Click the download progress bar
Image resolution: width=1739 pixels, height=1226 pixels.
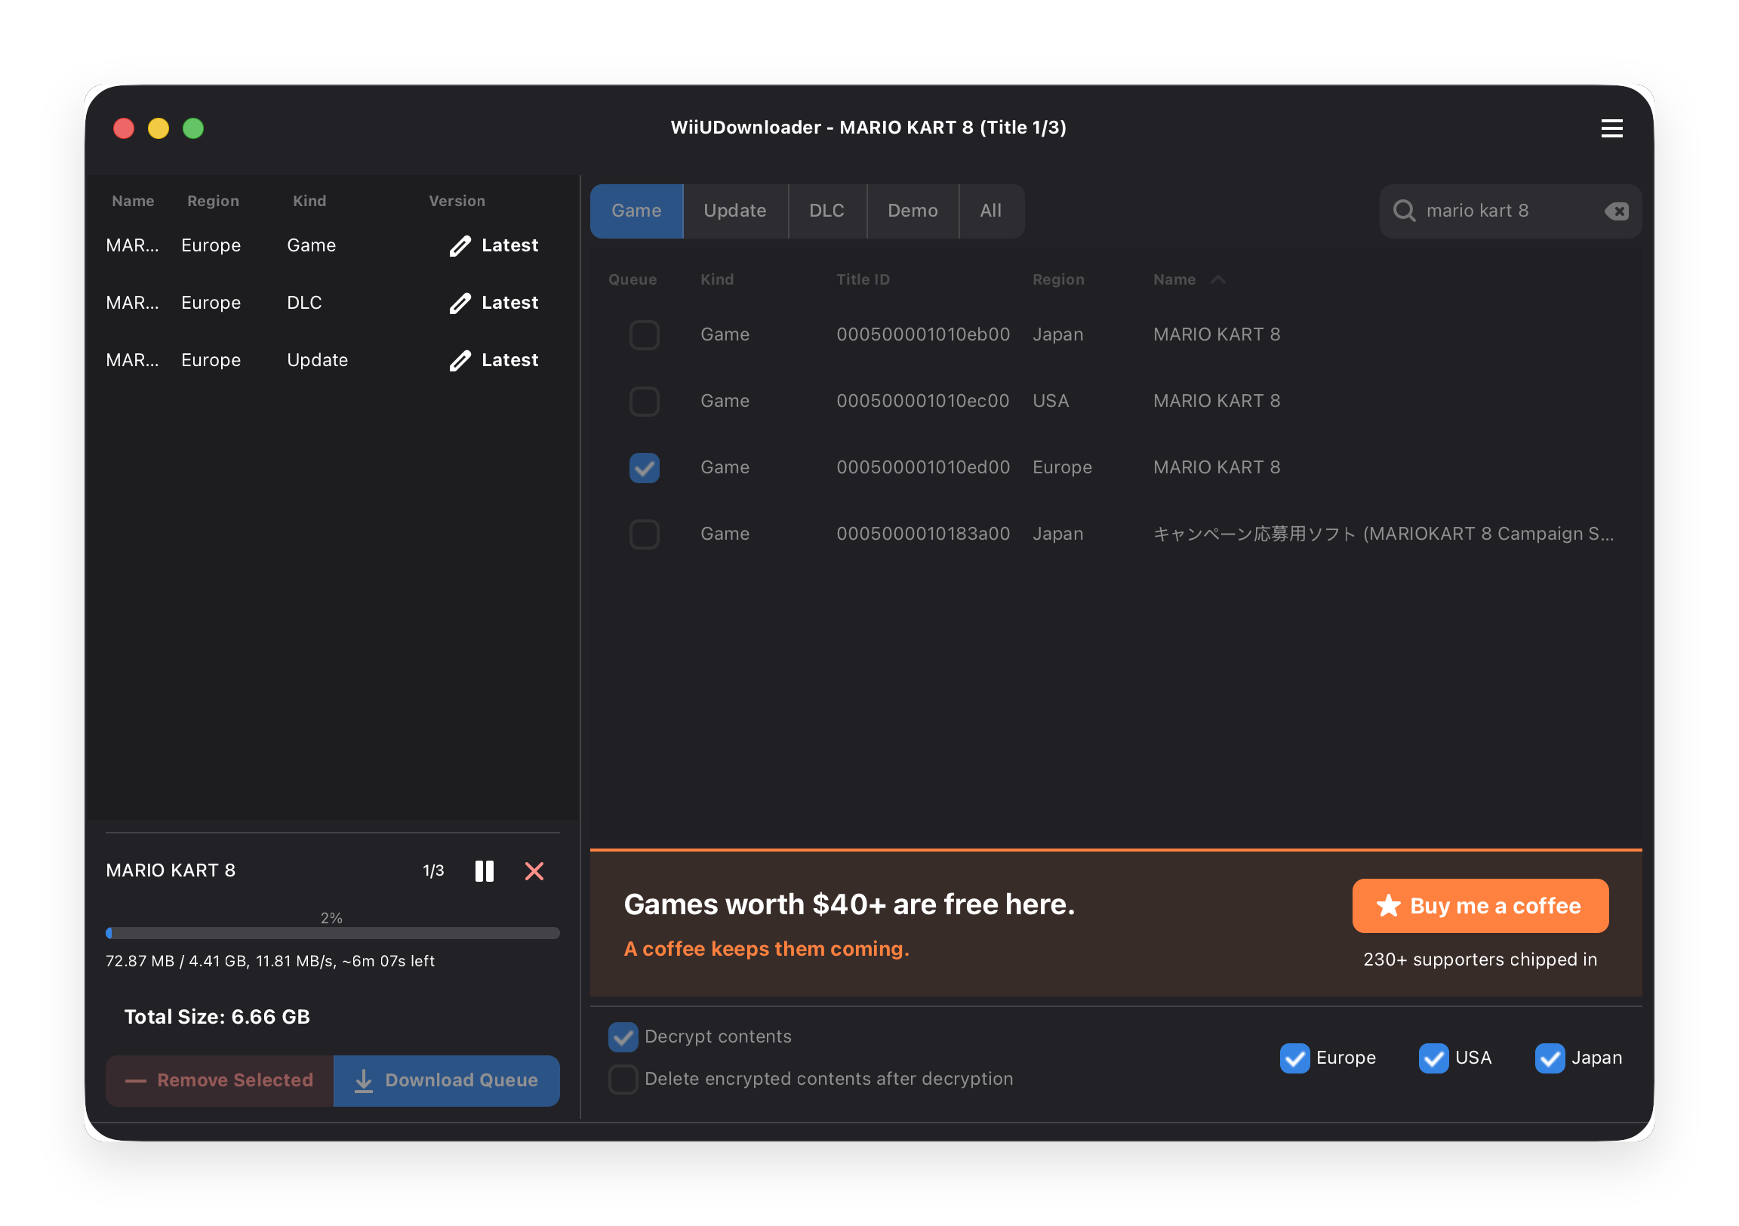[333, 933]
